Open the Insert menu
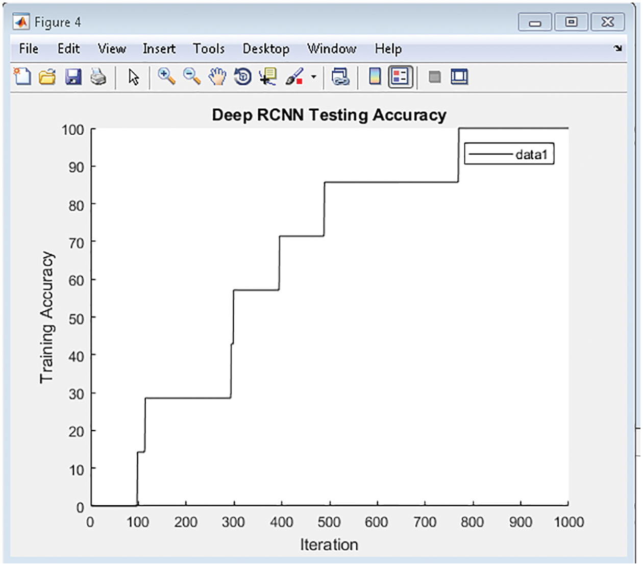643x566 pixels. coord(159,48)
